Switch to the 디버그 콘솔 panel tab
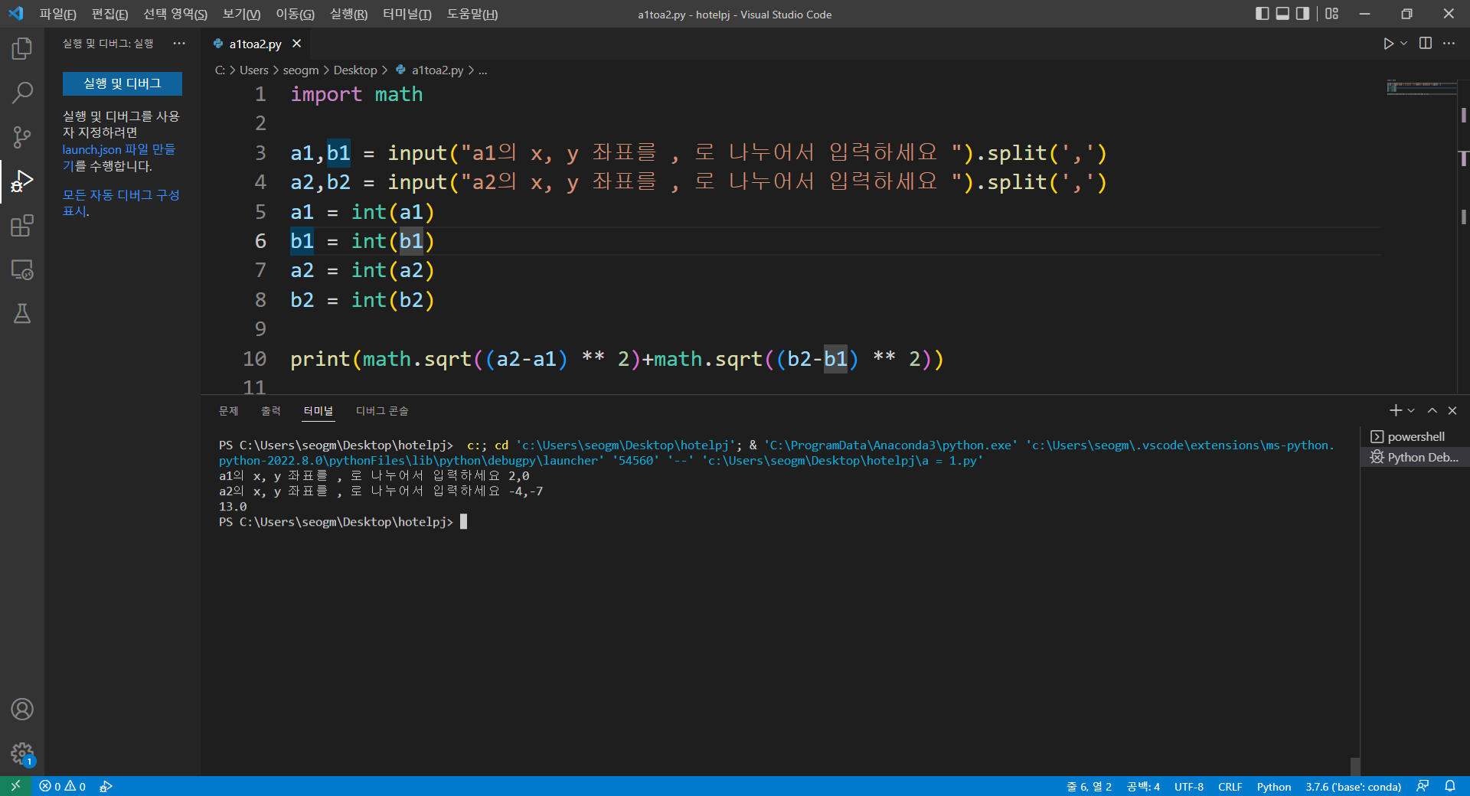This screenshot has height=796, width=1470. pos(381,411)
